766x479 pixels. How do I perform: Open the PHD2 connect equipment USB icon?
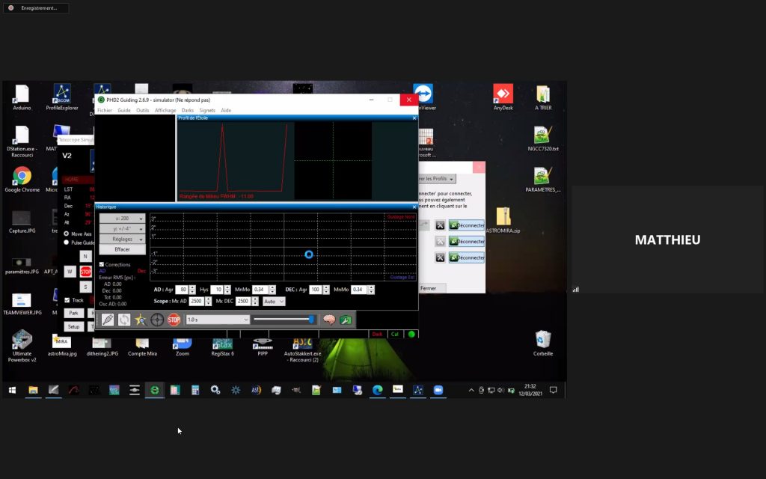point(108,320)
